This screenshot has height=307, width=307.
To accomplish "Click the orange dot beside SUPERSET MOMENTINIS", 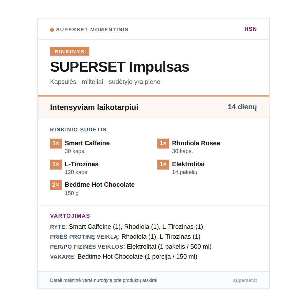I will (x=52, y=30).
